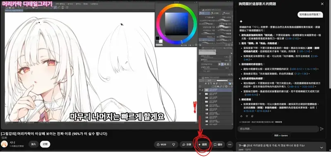Dislike the video with thumbs-down button
The width and height of the screenshot is (331, 158).
pos(174,144)
